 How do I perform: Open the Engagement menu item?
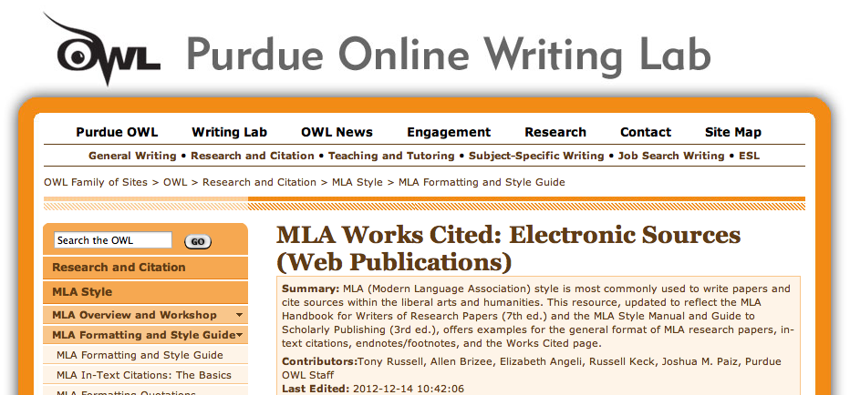(449, 132)
